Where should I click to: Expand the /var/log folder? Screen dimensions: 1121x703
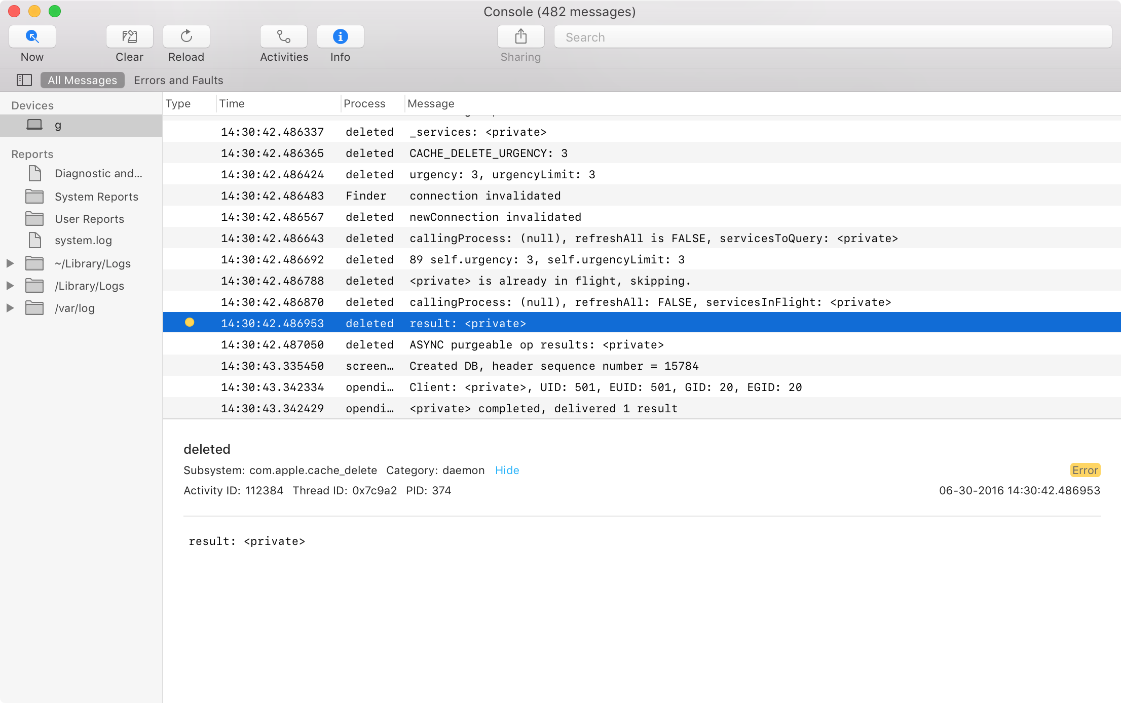pos(11,308)
